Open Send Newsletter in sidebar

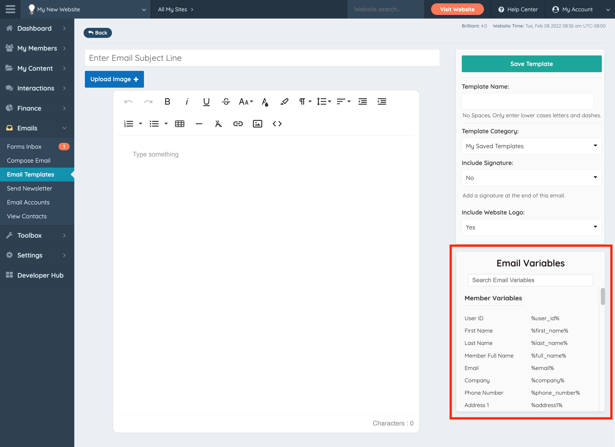(x=29, y=188)
